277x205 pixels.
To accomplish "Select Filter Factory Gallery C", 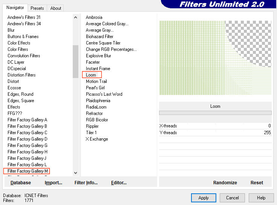I will coord(28,133).
